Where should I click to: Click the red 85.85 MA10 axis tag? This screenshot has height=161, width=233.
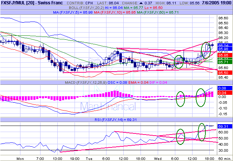(225, 55)
